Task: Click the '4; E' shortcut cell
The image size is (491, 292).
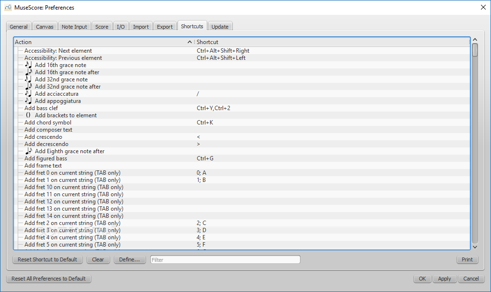Action: point(201,237)
